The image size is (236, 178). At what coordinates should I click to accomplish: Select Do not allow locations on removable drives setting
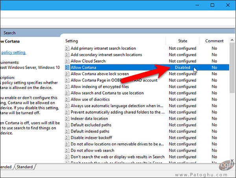(x=117, y=144)
